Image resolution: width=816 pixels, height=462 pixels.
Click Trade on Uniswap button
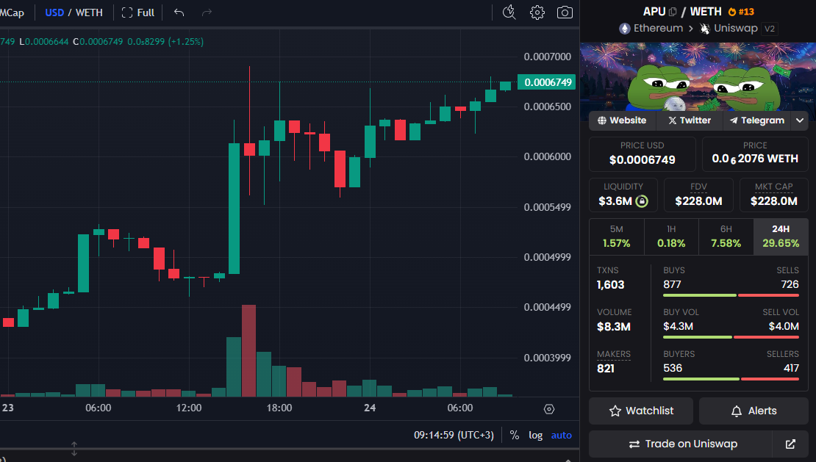coord(681,444)
